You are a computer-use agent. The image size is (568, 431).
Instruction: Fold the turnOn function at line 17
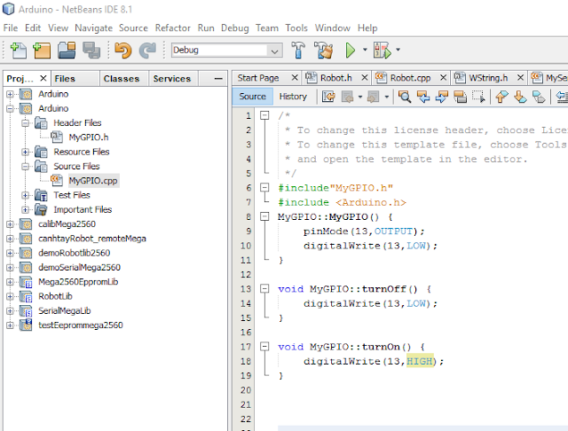pos(264,347)
